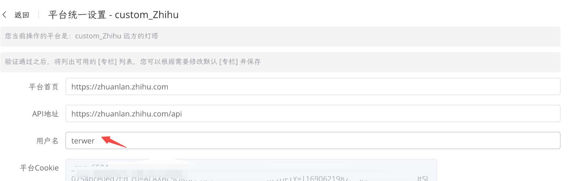Click the back chevron arrow icon
Screen dimensions: 569x181
pos(4,15)
